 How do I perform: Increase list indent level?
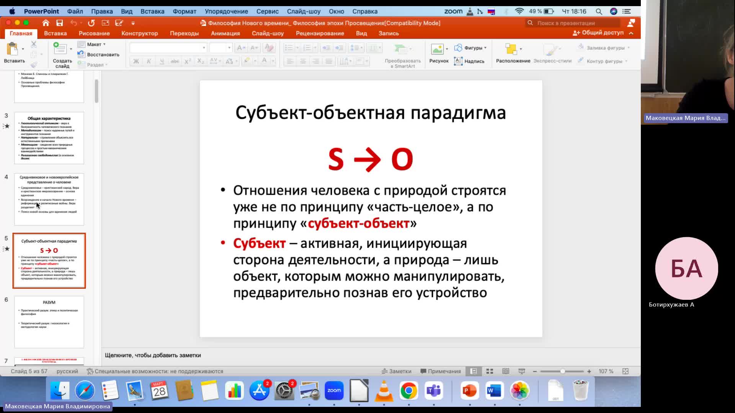(x=339, y=48)
